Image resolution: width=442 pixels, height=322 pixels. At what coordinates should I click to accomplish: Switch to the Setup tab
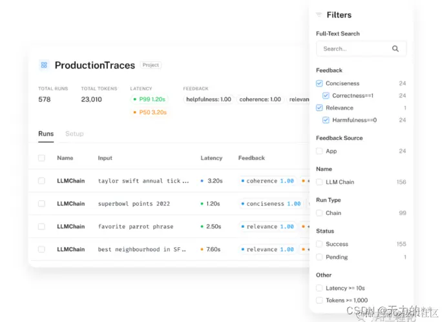tap(74, 134)
